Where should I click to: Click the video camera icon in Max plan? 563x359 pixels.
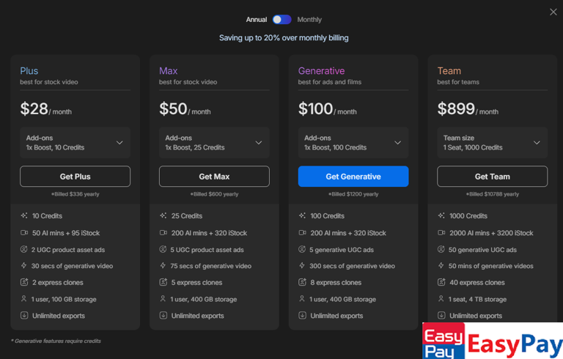tap(163, 233)
